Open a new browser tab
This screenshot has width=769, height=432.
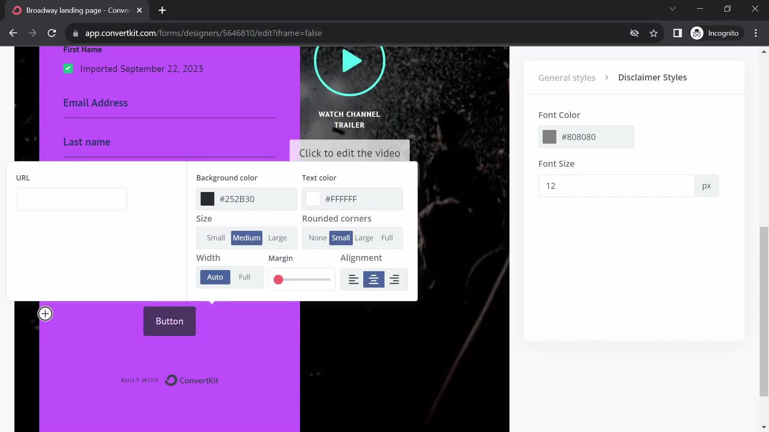[162, 10]
